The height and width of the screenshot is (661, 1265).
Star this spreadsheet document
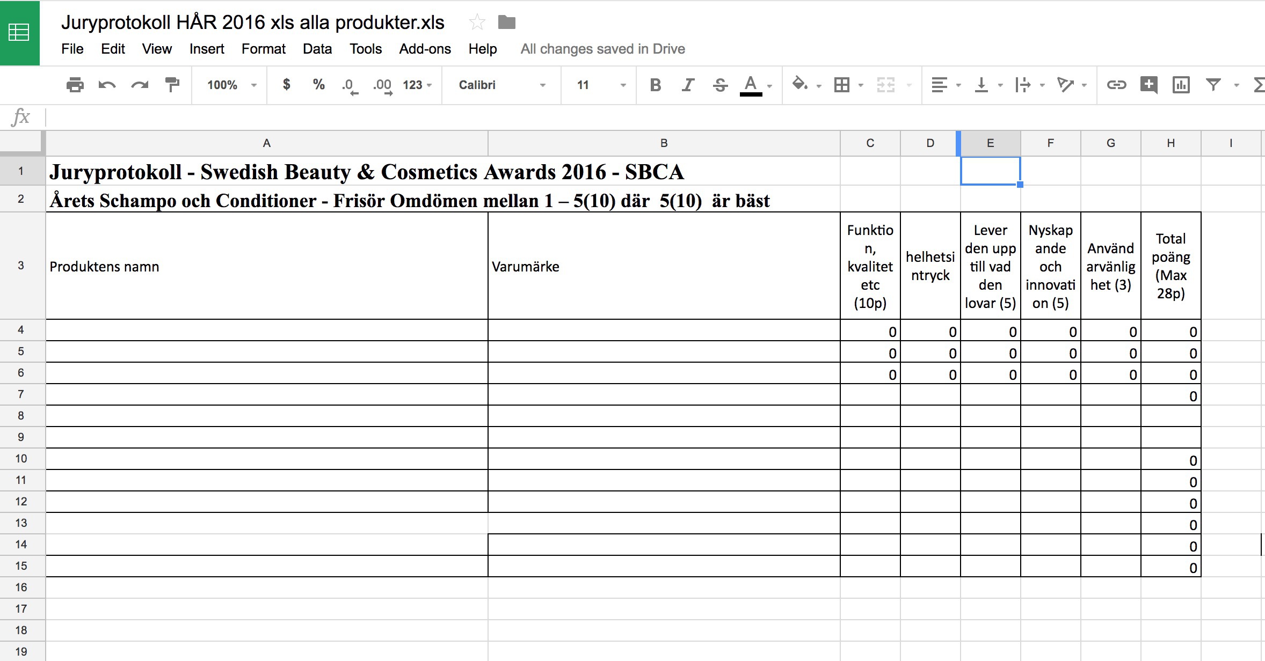pos(477,23)
